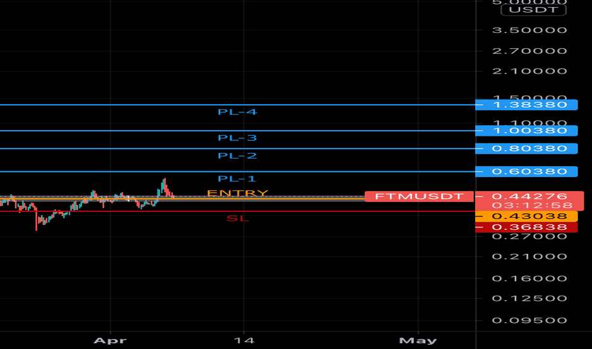Viewport: 592px width, 349px height.
Task: Click the 0.09500 price scale value
Action: [529, 320]
